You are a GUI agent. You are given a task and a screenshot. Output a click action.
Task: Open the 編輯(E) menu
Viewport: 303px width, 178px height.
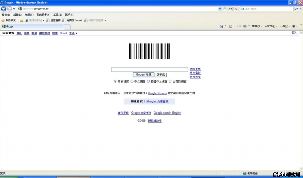[x=18, y=15]
